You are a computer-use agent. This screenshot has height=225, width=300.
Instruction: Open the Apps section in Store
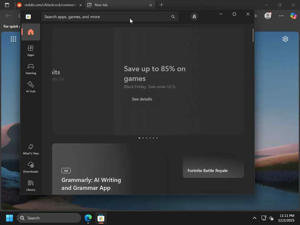(x=30, y=51)
